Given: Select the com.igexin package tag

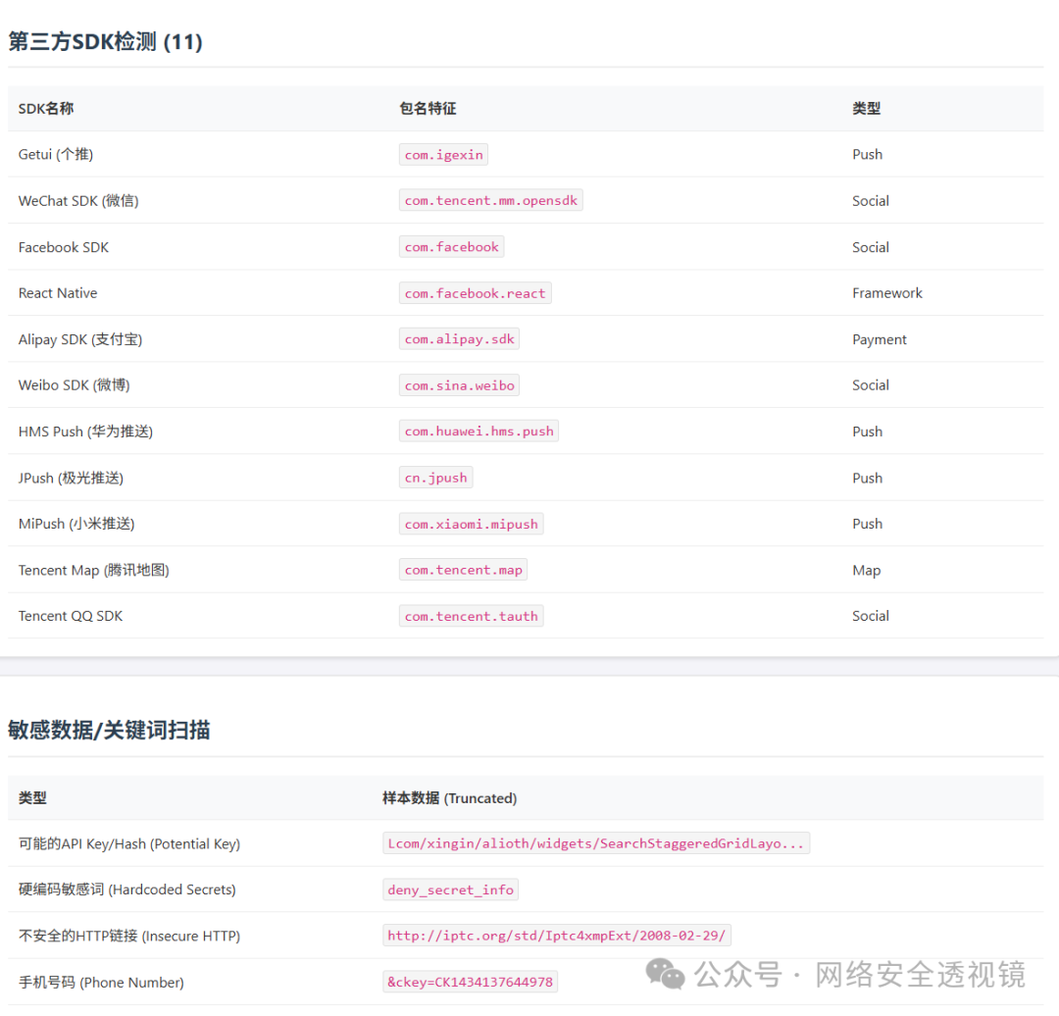Looking at the screenshot, I should click(444, 155).
